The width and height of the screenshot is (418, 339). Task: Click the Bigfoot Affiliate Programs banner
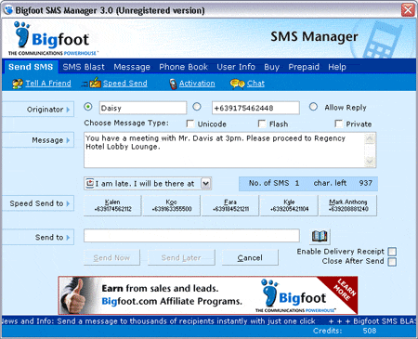point(208,295)
